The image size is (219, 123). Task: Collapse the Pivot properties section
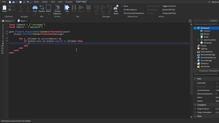195,116
